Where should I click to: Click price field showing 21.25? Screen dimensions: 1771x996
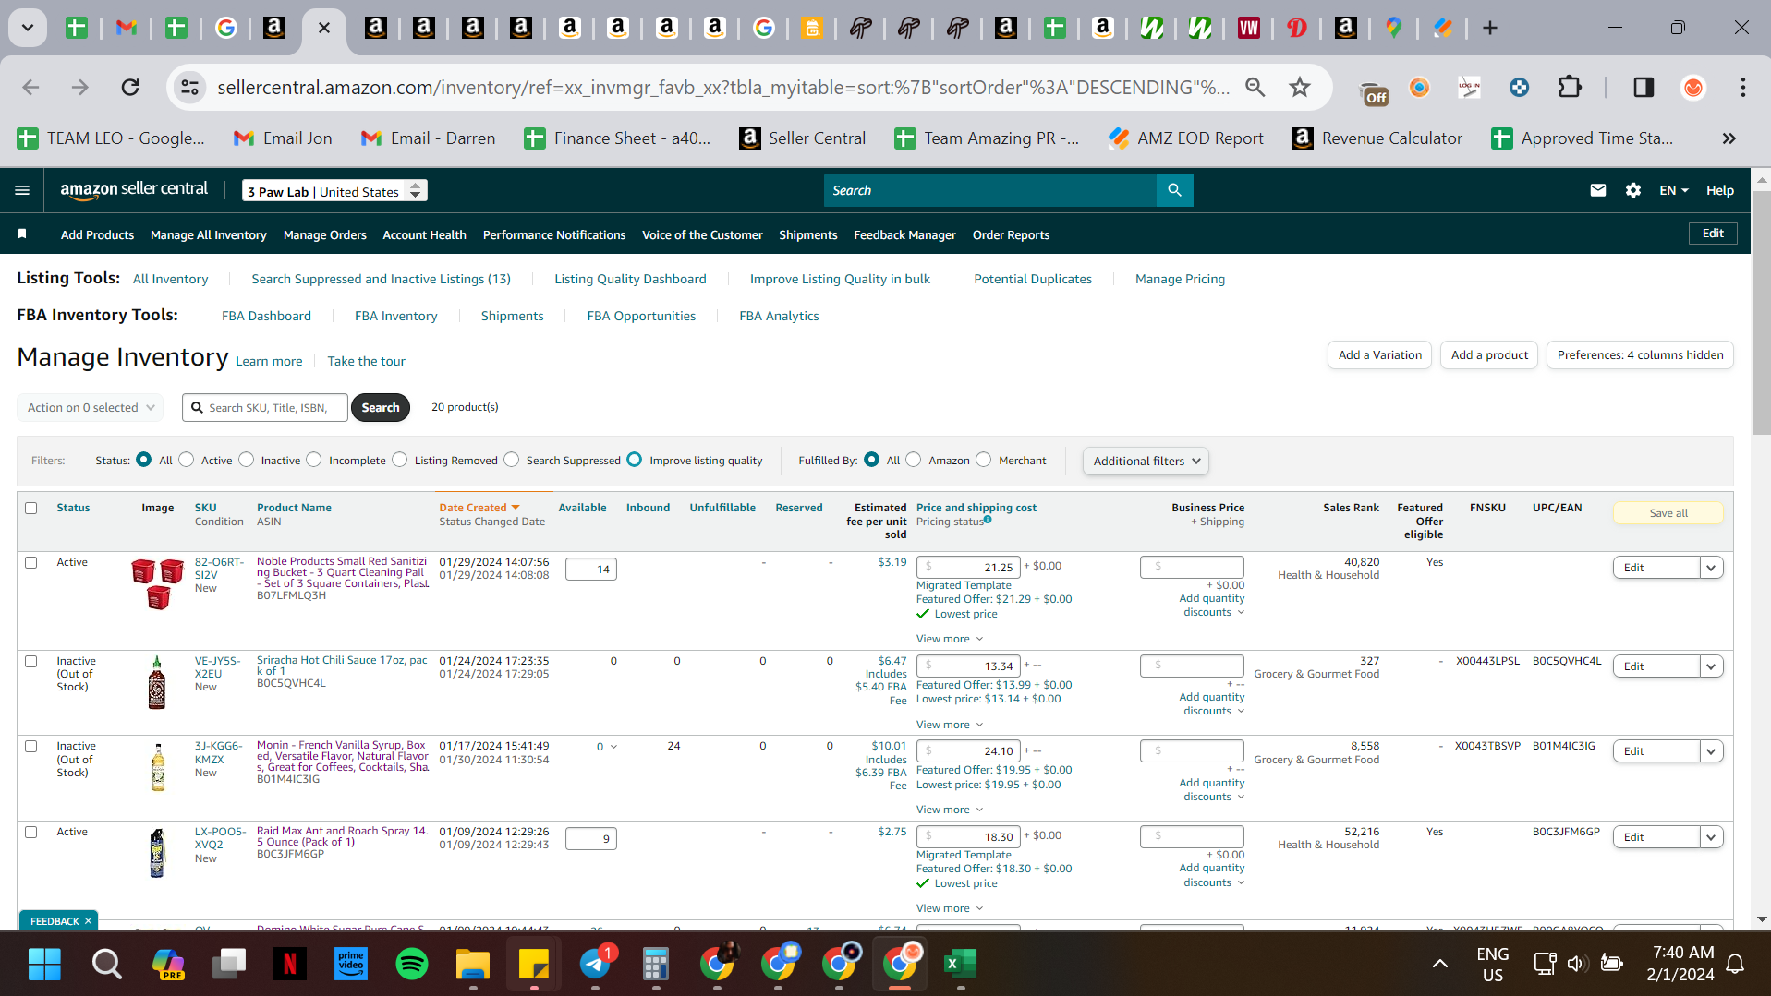coord(968,567)
